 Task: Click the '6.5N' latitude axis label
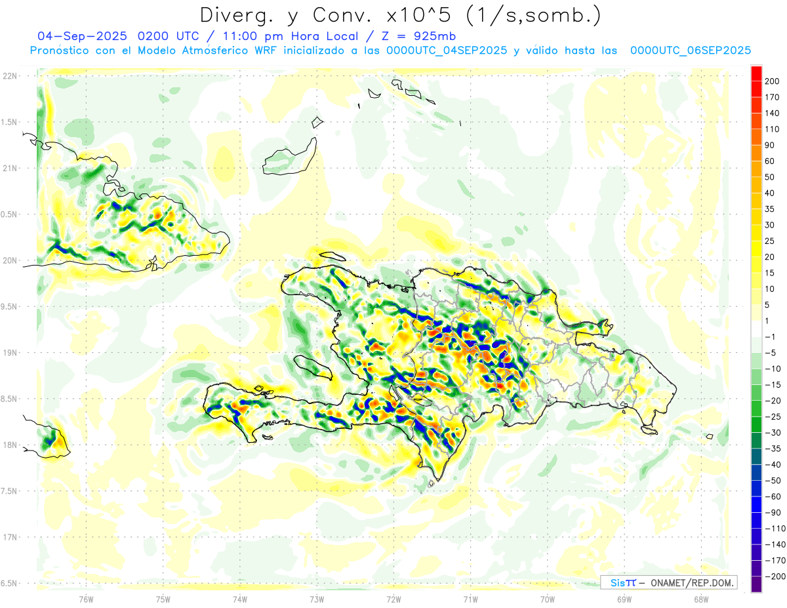click(x=9, y=583)
